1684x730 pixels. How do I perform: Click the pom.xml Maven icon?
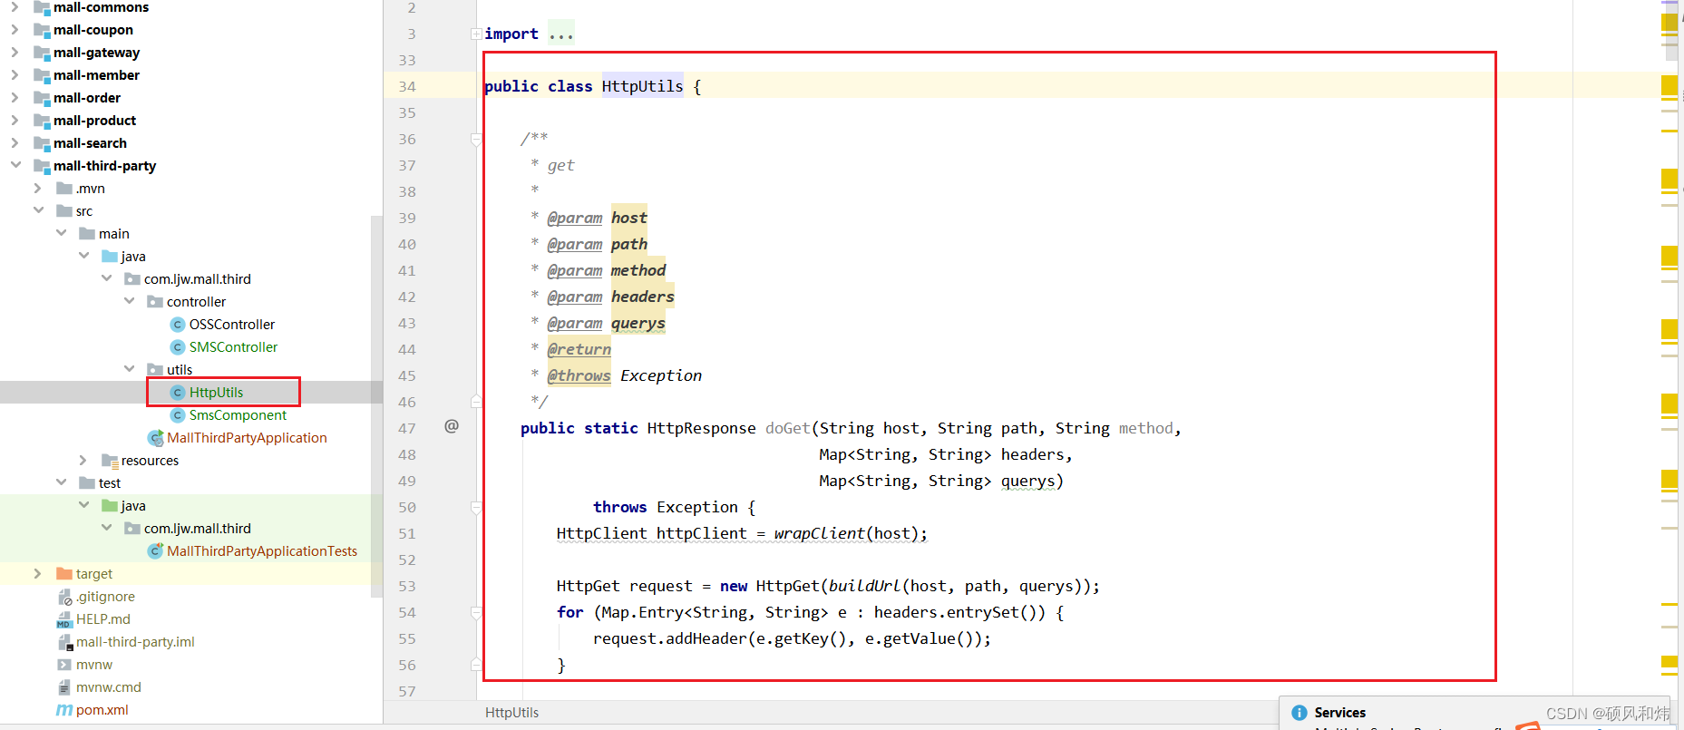[64, 710]
